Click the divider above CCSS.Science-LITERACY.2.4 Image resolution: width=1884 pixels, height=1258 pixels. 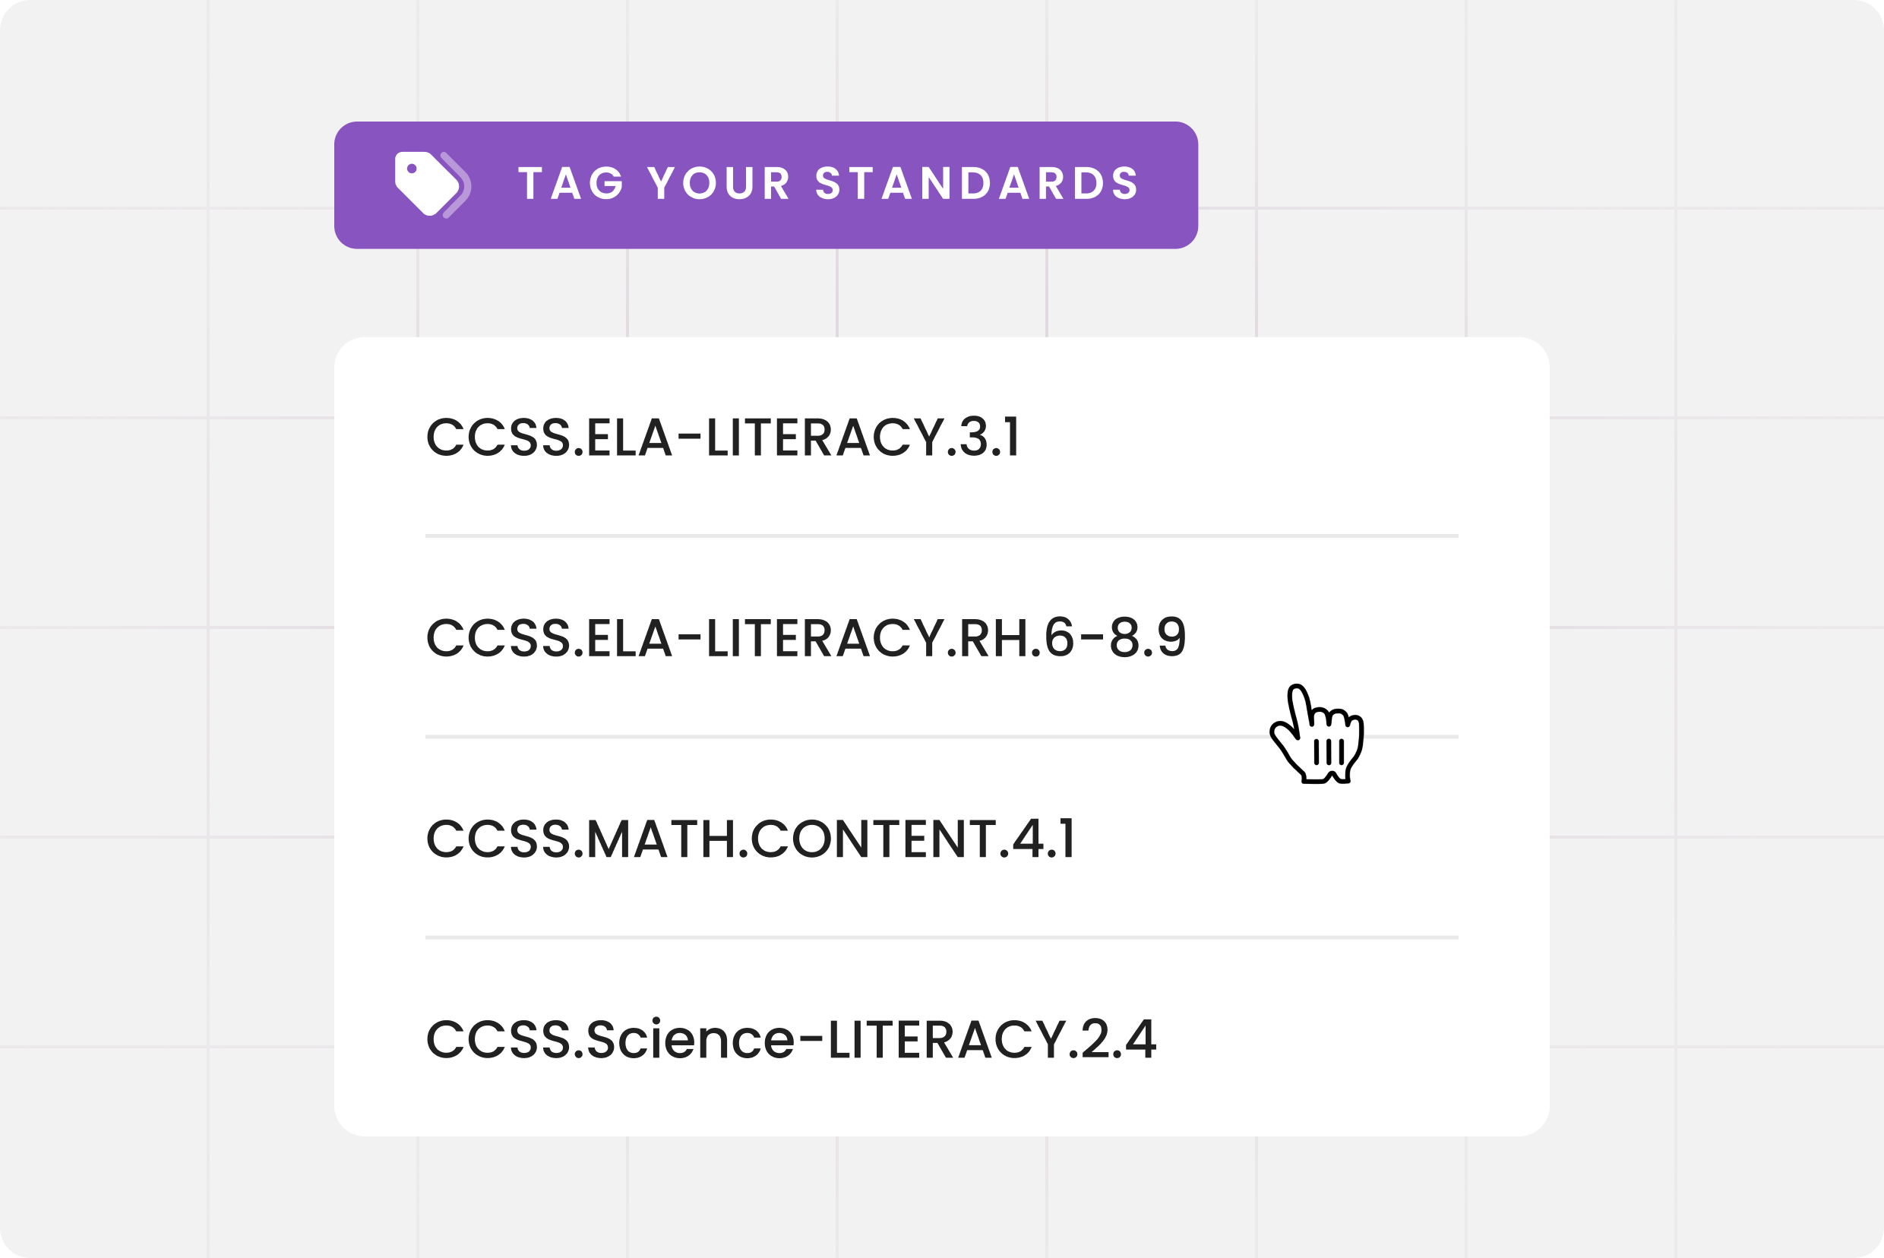940,937
